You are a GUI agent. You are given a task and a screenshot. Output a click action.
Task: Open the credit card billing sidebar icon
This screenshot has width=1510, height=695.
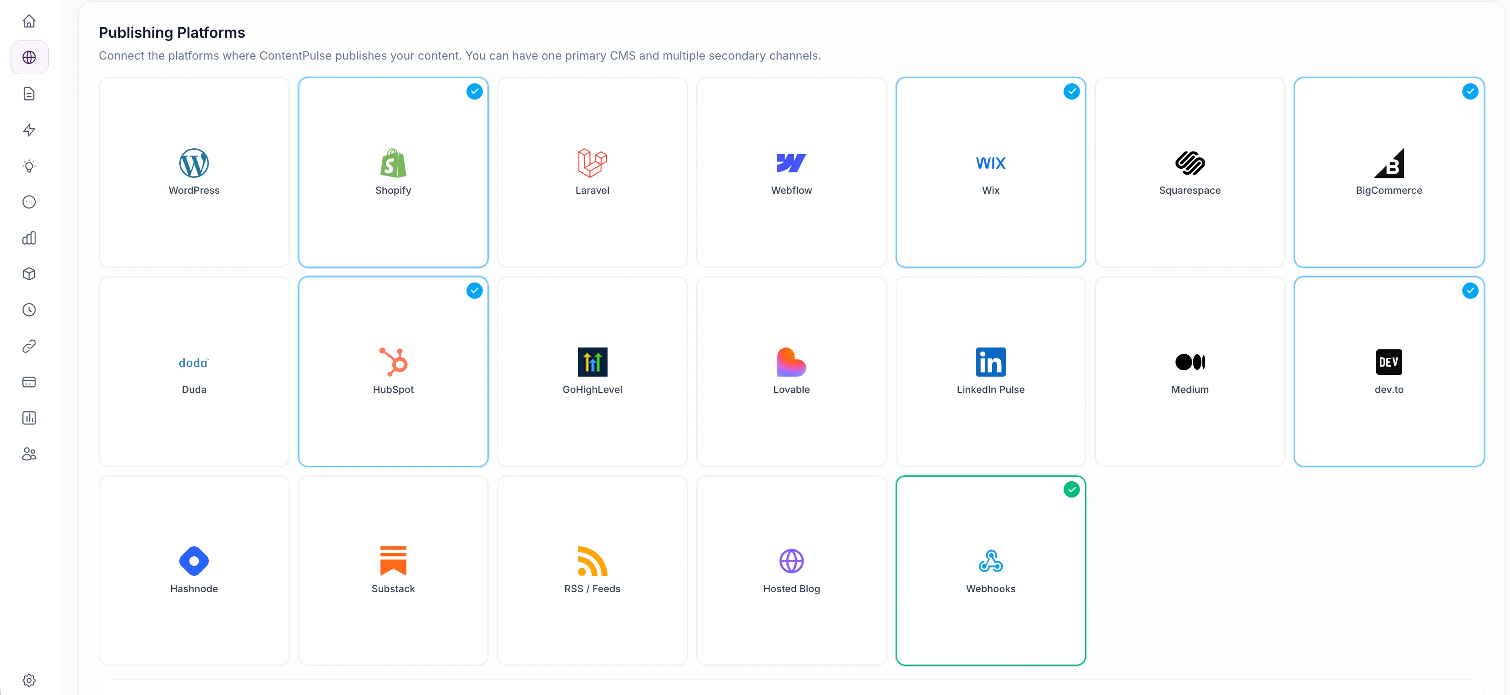(x=29, y=382)
